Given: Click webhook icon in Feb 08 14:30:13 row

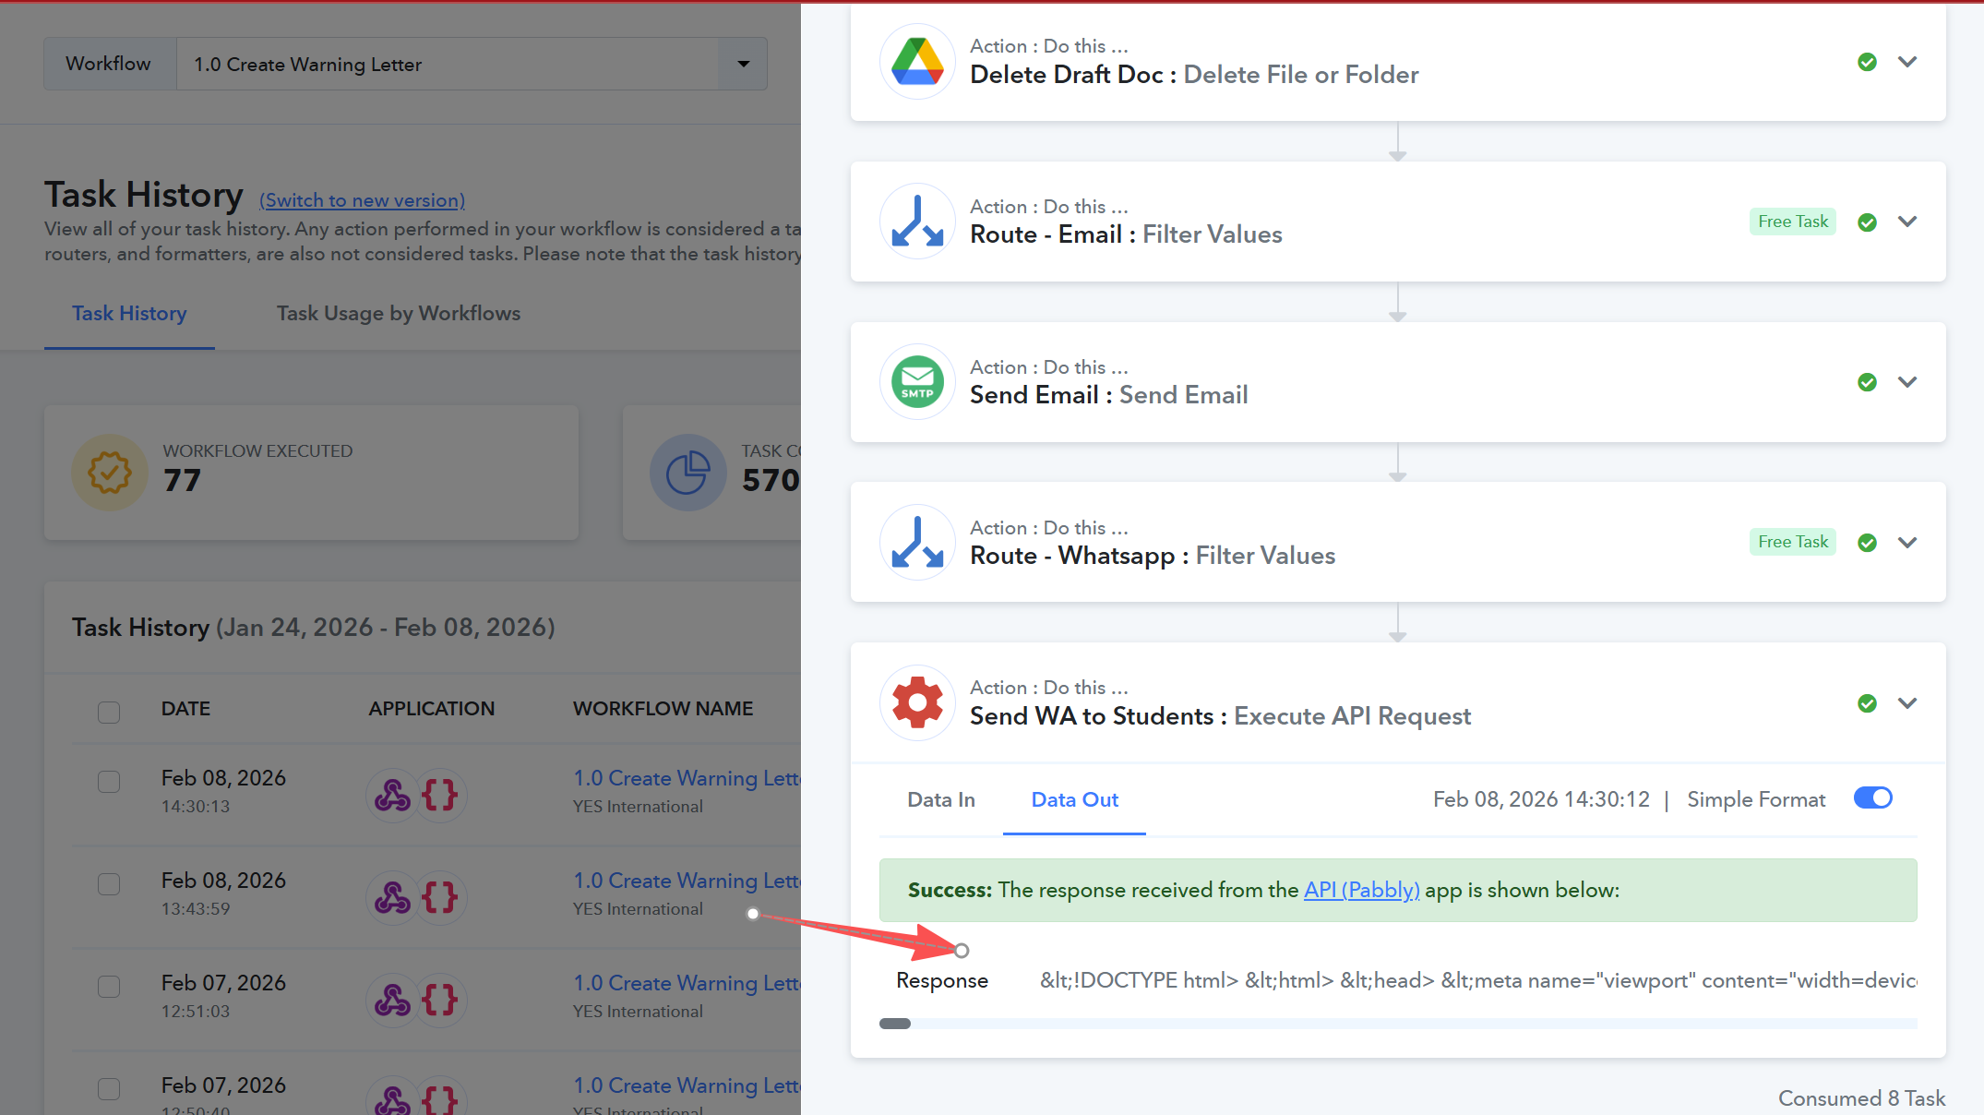Looking at the screenshot, I should (392, 795).
